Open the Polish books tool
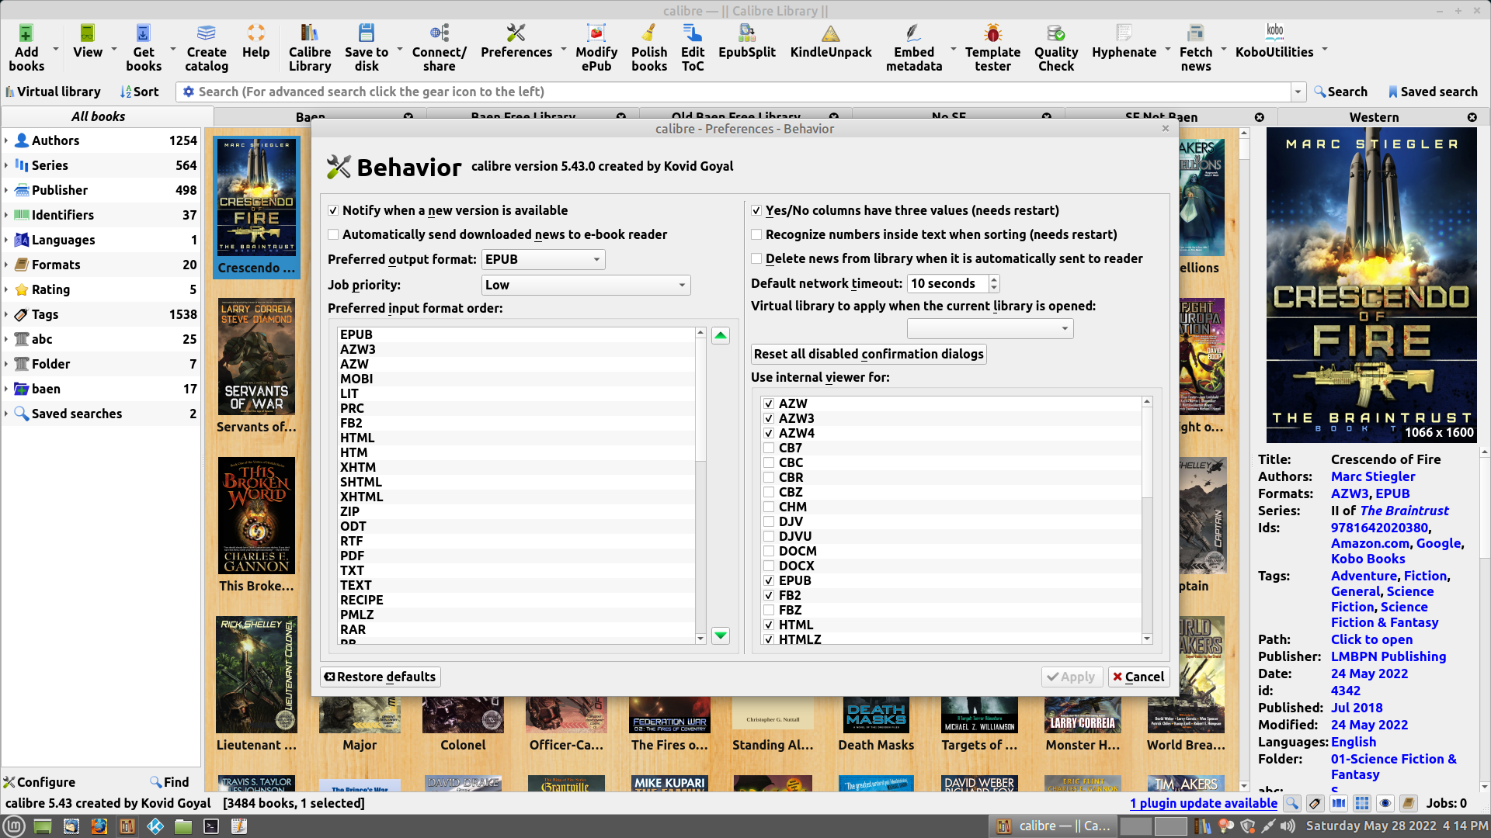 pos(648,47)
